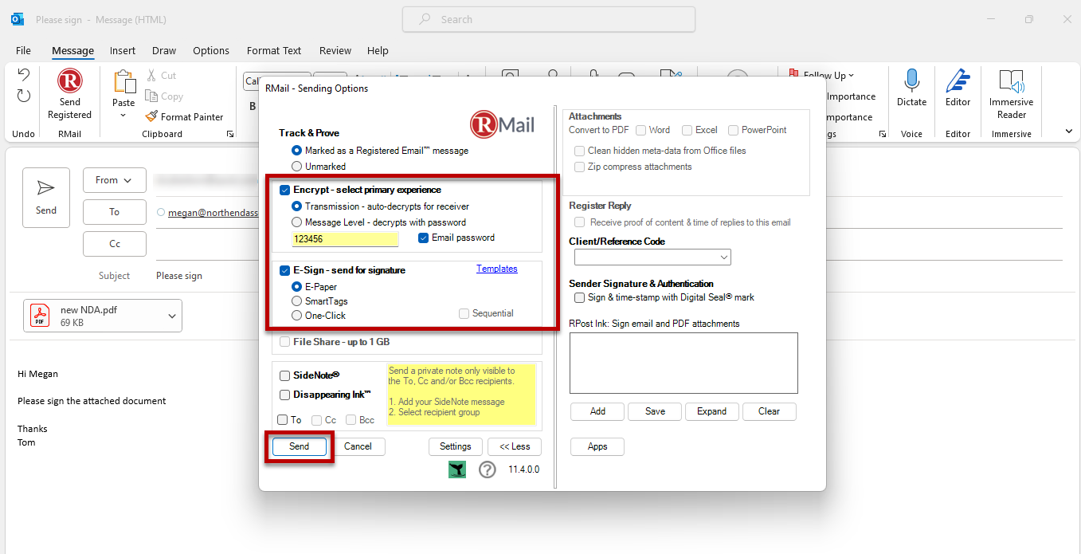Viewport: 1081px width, 554px height.
Task: Select the SmartTags radio option
Action: (296, 301)
